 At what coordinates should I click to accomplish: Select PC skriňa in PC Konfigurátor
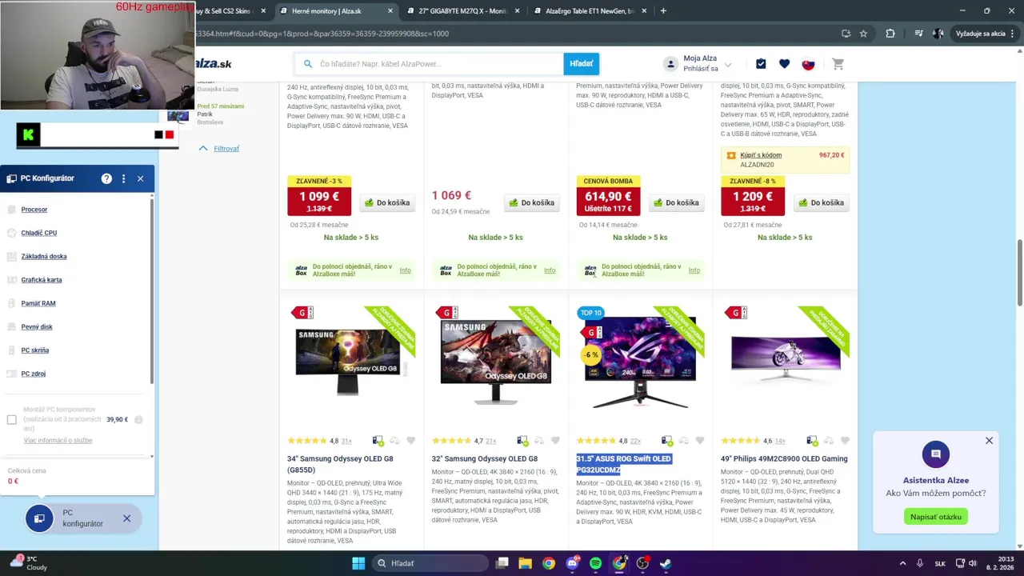point(35,350)
